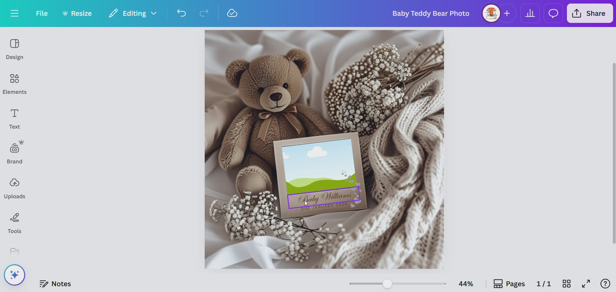This screenshot has height=292, width=616.
Task: Open the Elements panel
Action: (15, 84)
